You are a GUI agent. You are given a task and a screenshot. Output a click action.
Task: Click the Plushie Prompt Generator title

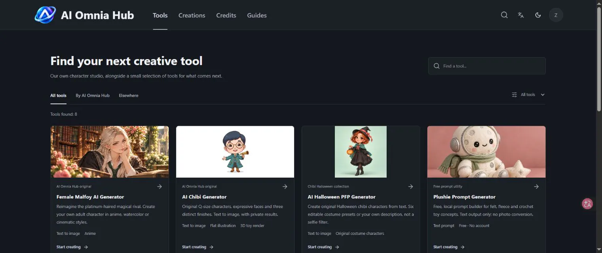(464, 197)
